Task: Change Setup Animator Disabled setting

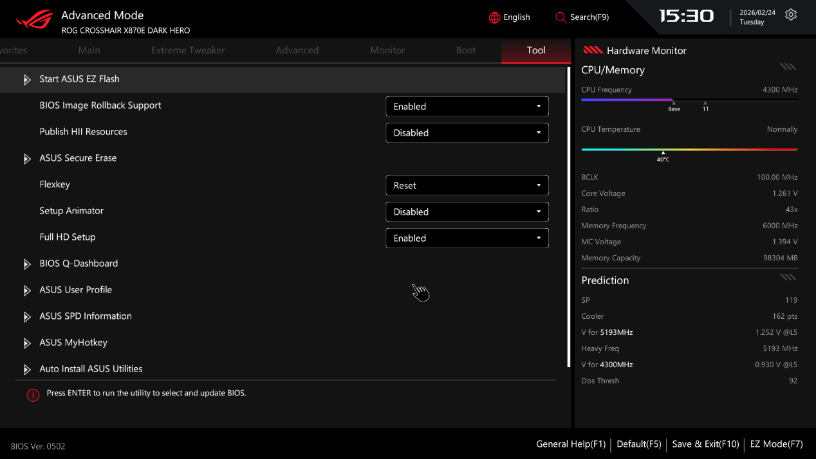Action: point(467,212)
